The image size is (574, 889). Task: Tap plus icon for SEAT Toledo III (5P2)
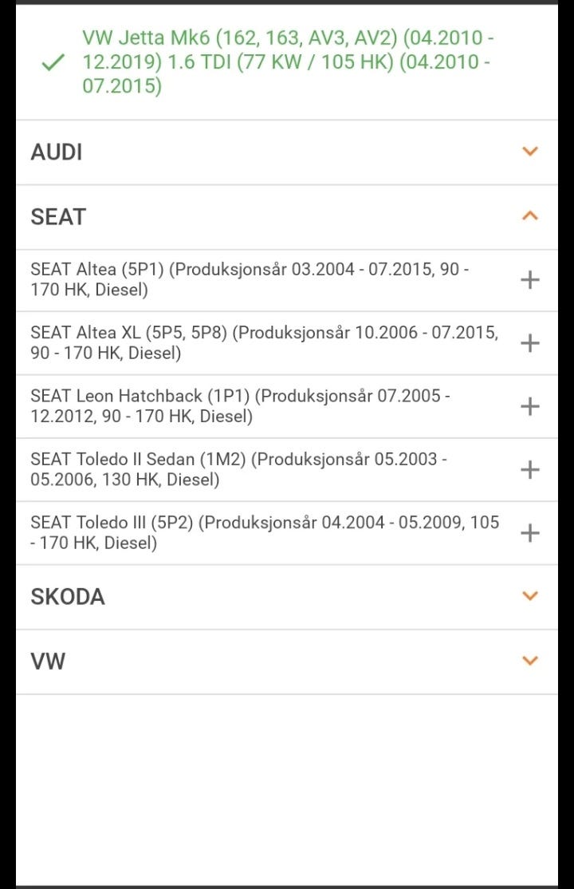[529, 533]
